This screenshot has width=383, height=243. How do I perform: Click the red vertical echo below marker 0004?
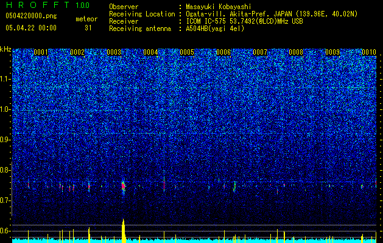tap(164, 185)
